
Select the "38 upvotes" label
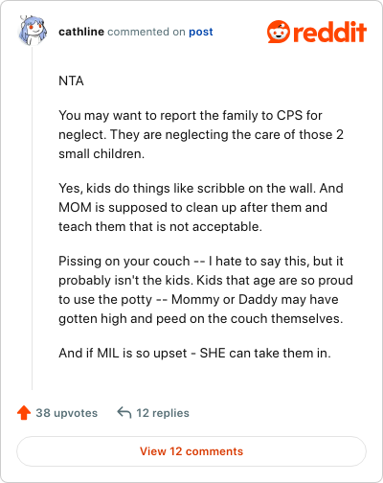pyautogui.click(x=67, y=413)
